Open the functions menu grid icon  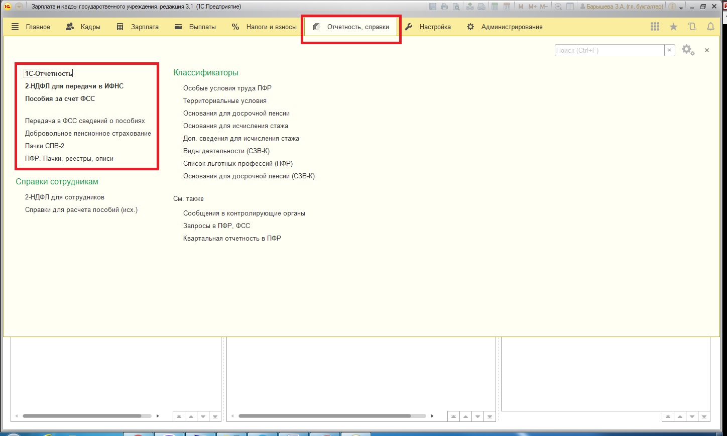(655, 27)
